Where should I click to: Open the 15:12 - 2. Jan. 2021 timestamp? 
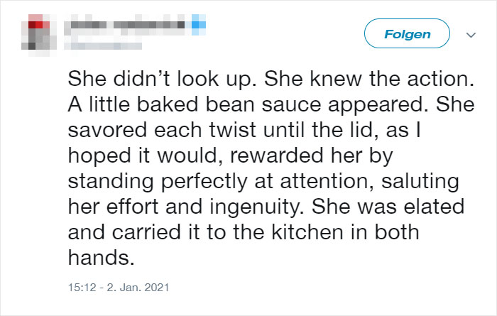click(119, 287)
